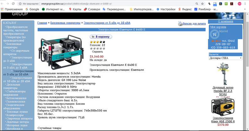Open the Газонокосилки catalog item
Viewport: 249px width, 131px height.
(x=16, y=102)
